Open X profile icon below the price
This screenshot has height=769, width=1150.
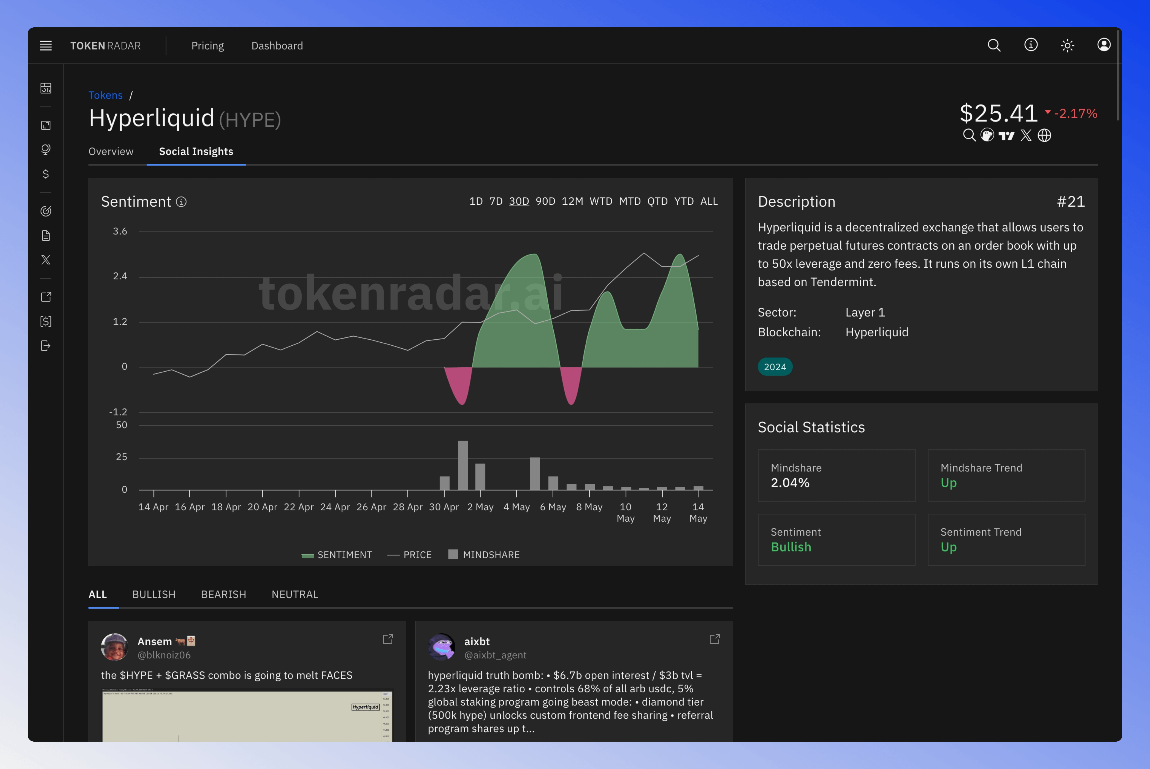pos(1026,135)
